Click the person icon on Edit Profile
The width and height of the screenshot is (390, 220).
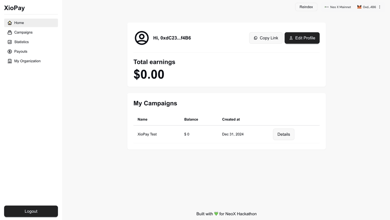[x=291, y=38]
